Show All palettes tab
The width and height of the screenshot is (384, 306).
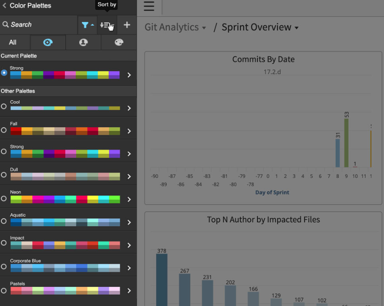click(x=13, y=43)
